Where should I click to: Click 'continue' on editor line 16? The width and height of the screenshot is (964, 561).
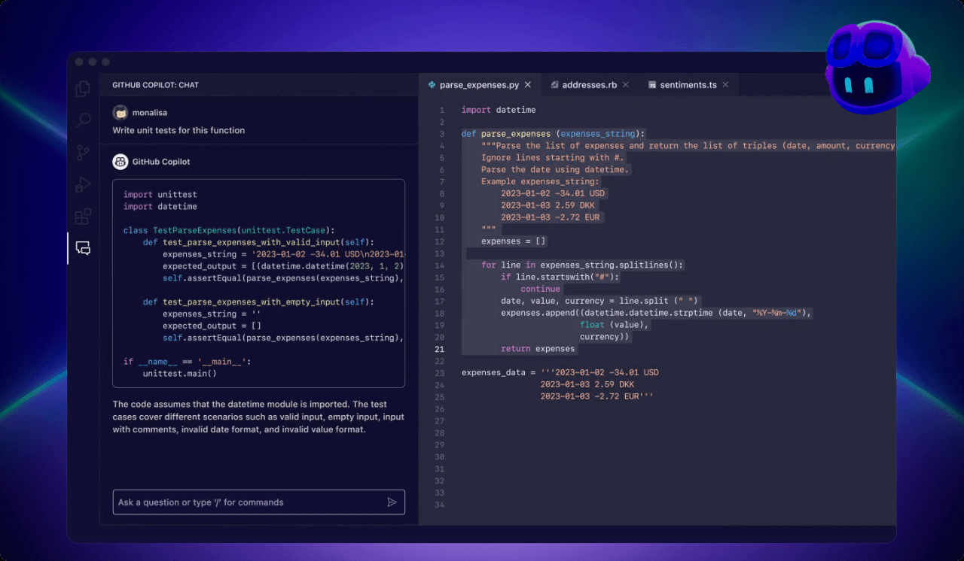pyautogui.click(x=540, y=290)
